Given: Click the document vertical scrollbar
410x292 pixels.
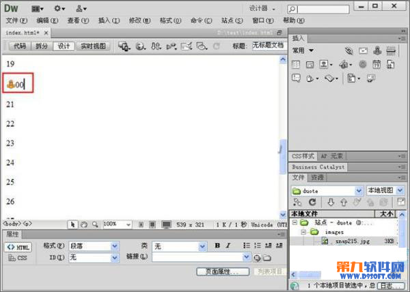Looking at the screenshot, I should pos(282,147).
